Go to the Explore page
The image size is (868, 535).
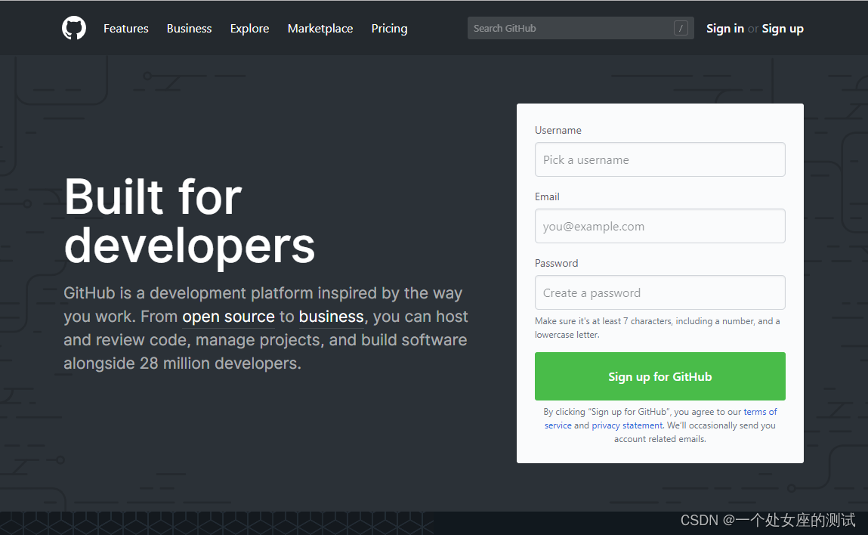click(x=249, y=28)
